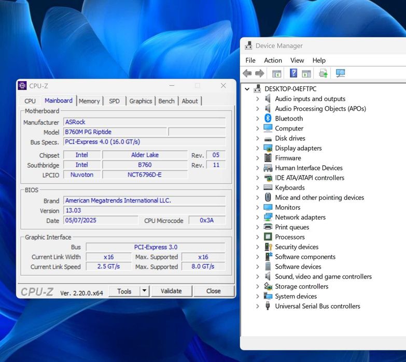Click the Update device driver toolbar icon
The height and width of the screenshot is (362, 406).
tap(323, 74)
